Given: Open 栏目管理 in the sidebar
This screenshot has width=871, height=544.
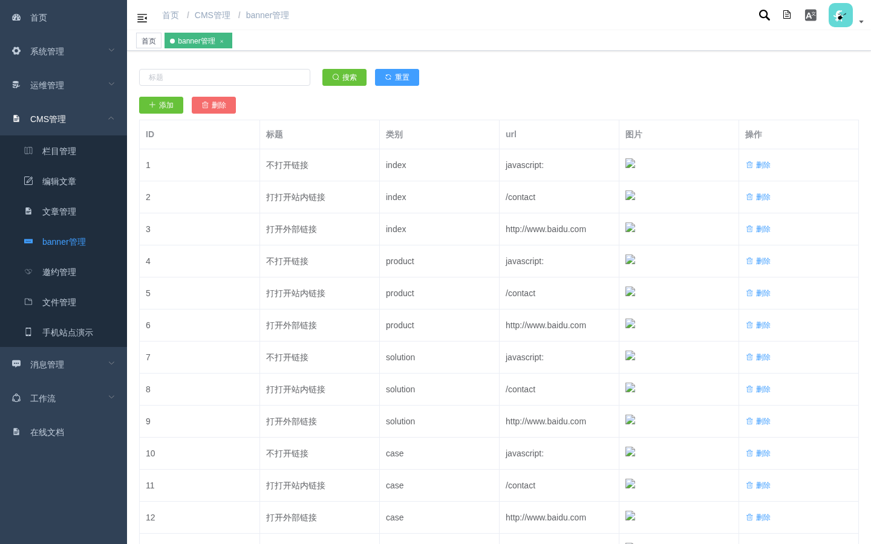Looking at the screenshot, I should [x=64, y=151].
